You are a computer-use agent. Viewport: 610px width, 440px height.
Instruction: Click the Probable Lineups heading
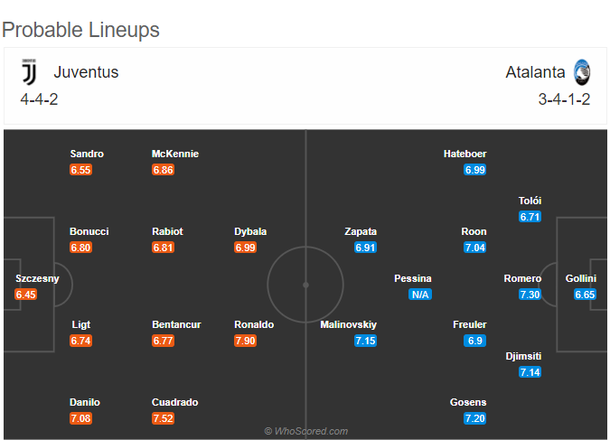click(x=81, y=30)
